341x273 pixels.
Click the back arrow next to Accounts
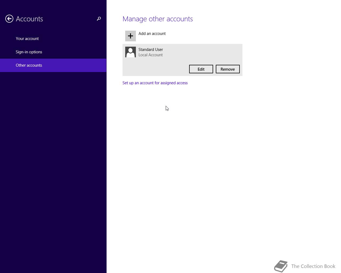pos(9,19)
